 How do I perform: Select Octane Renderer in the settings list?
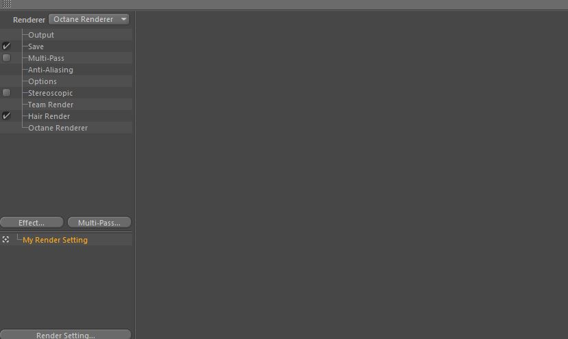(x=58, y=128)
